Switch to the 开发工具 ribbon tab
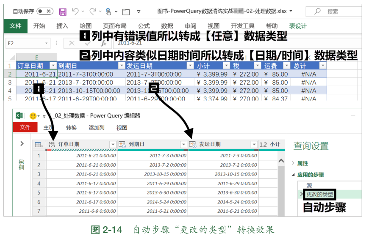Screen dimensions: 366x236 pyautogui.click(x=243, y=26)
